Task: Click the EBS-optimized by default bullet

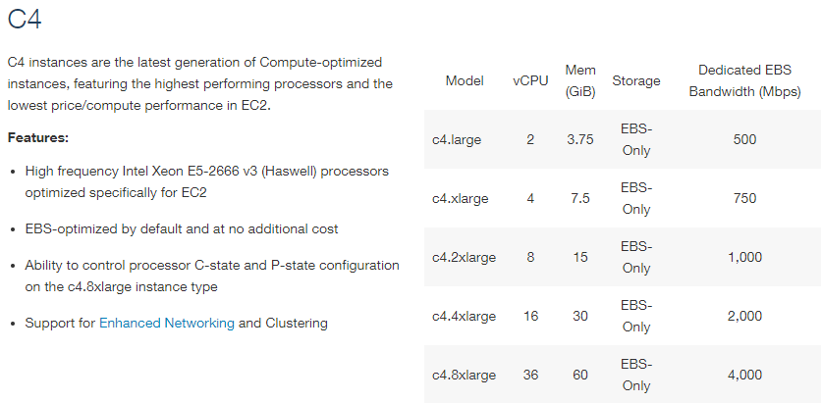Action: (182, 229)
